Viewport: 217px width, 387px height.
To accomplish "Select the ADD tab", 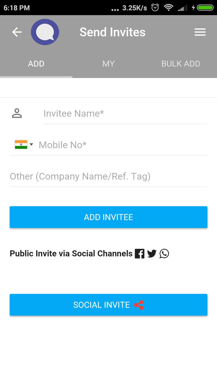I will [36, 64].
